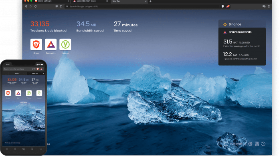Click the Binance logo in the widget header
The image size is (279, 156).
(225, 24)
